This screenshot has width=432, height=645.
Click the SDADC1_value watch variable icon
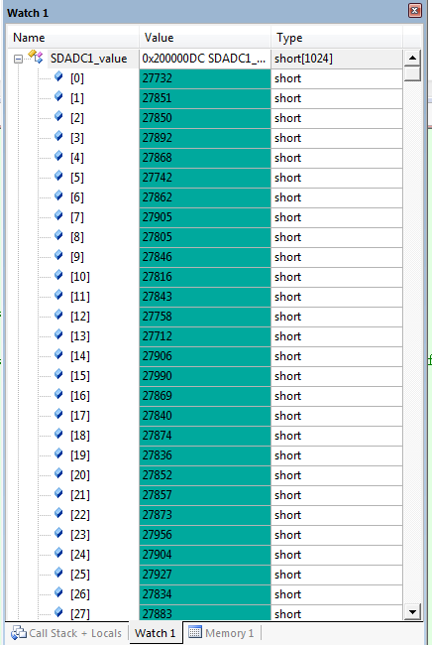36,57
